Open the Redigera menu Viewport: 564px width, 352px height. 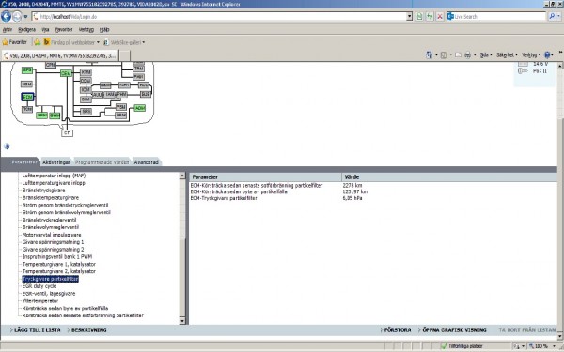click(26, 30)
